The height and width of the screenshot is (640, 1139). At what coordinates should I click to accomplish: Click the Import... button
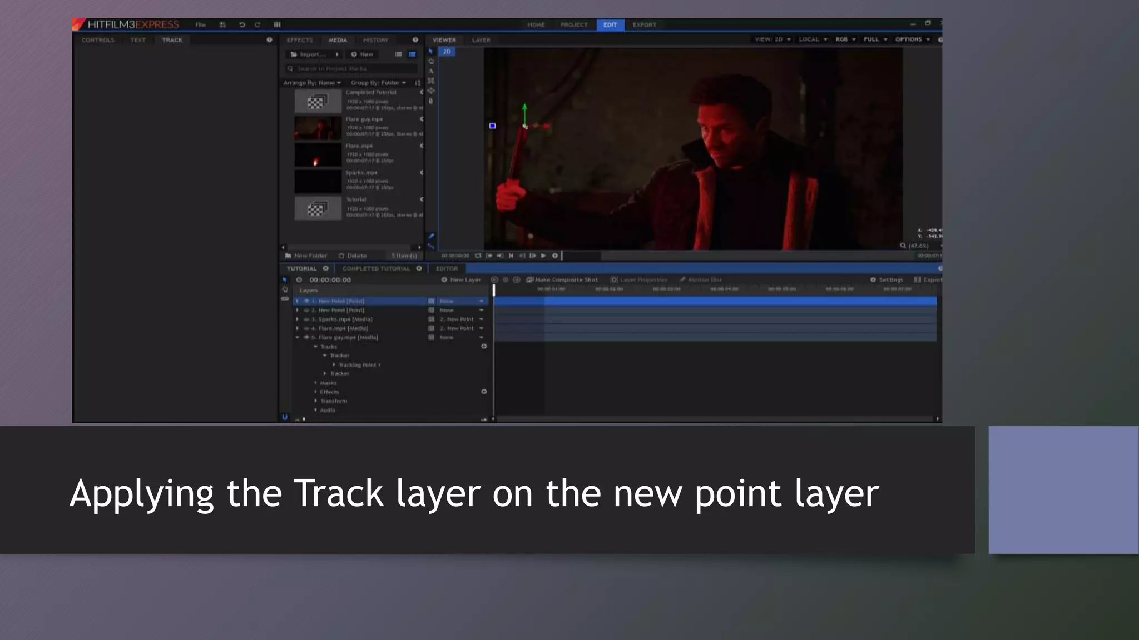click(309, 54)
